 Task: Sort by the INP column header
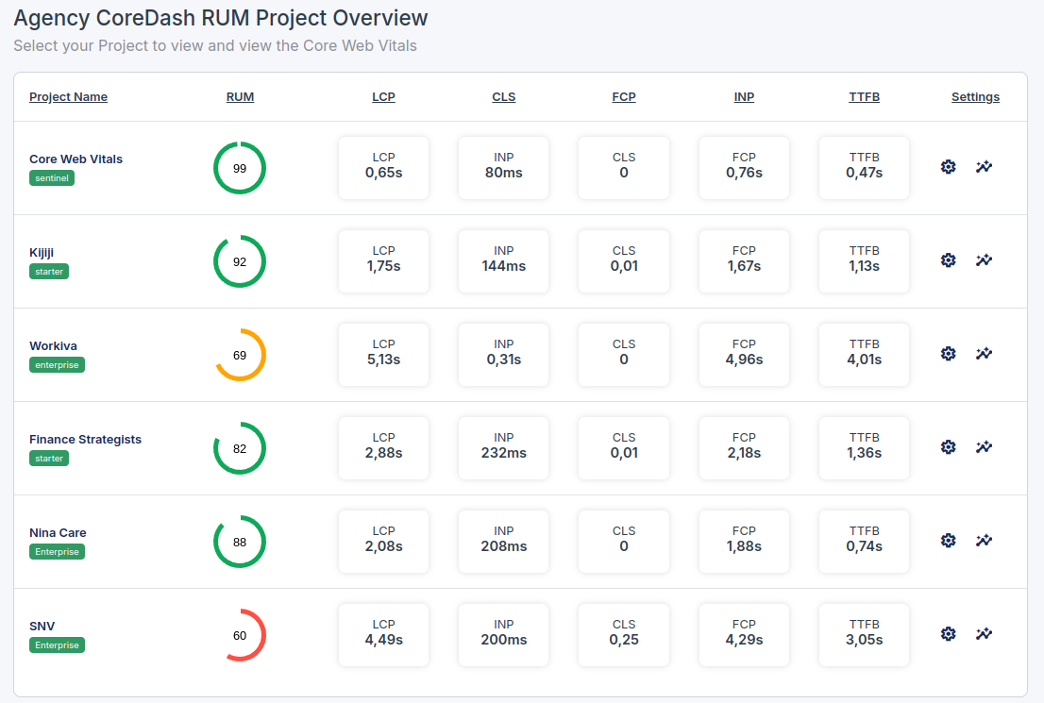click(744, 96)
